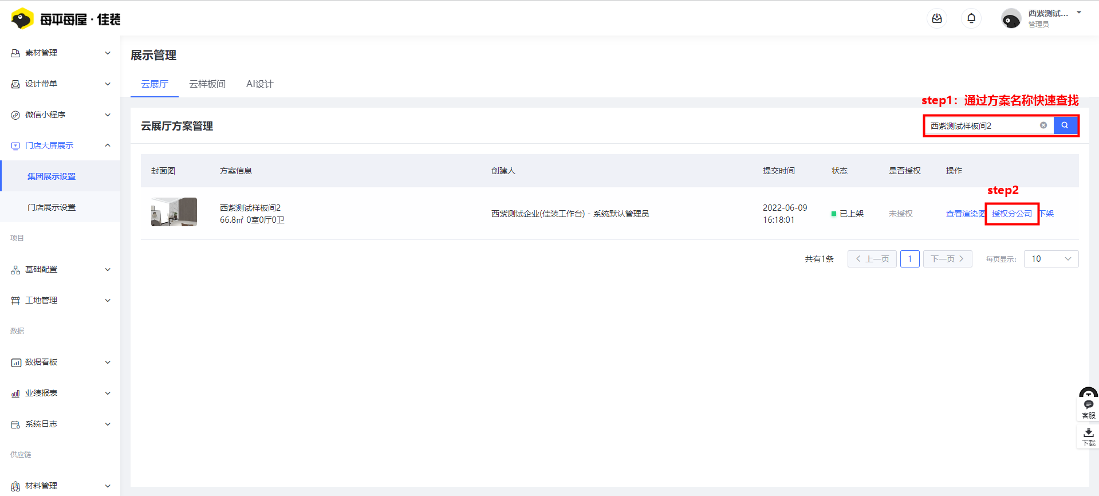Click 查看渲染图 link in the row
The height and width of the screenshot is (496, 1099).
[x=966, y=214]
